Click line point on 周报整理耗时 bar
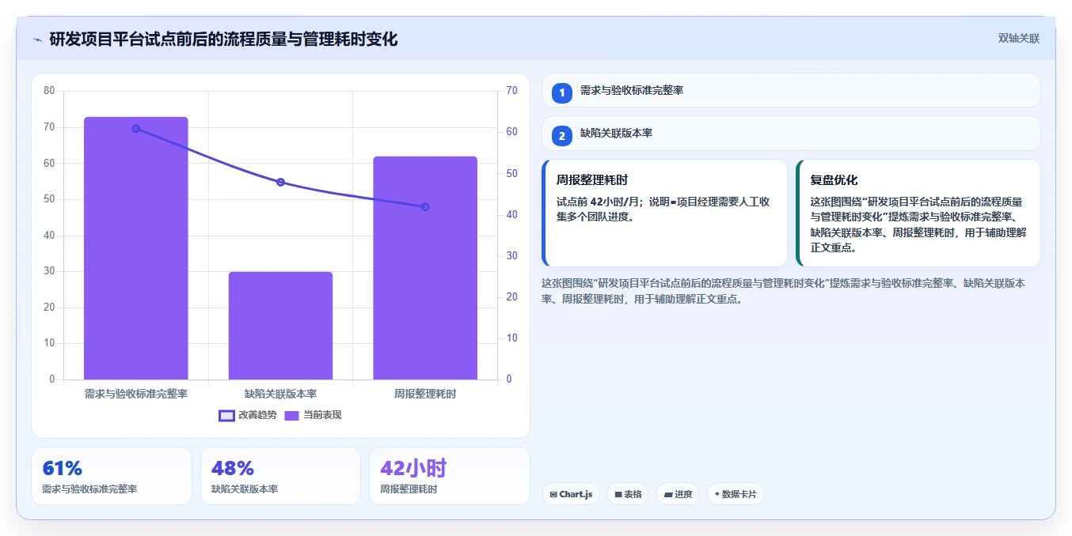Viewport: 1072px width, 536px height. (x=425, y=207)
